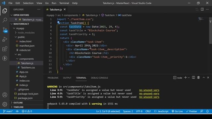Screen dimensions: 212x119
Task: Switch to the Debug Console tab
Action: pos(99,78)
